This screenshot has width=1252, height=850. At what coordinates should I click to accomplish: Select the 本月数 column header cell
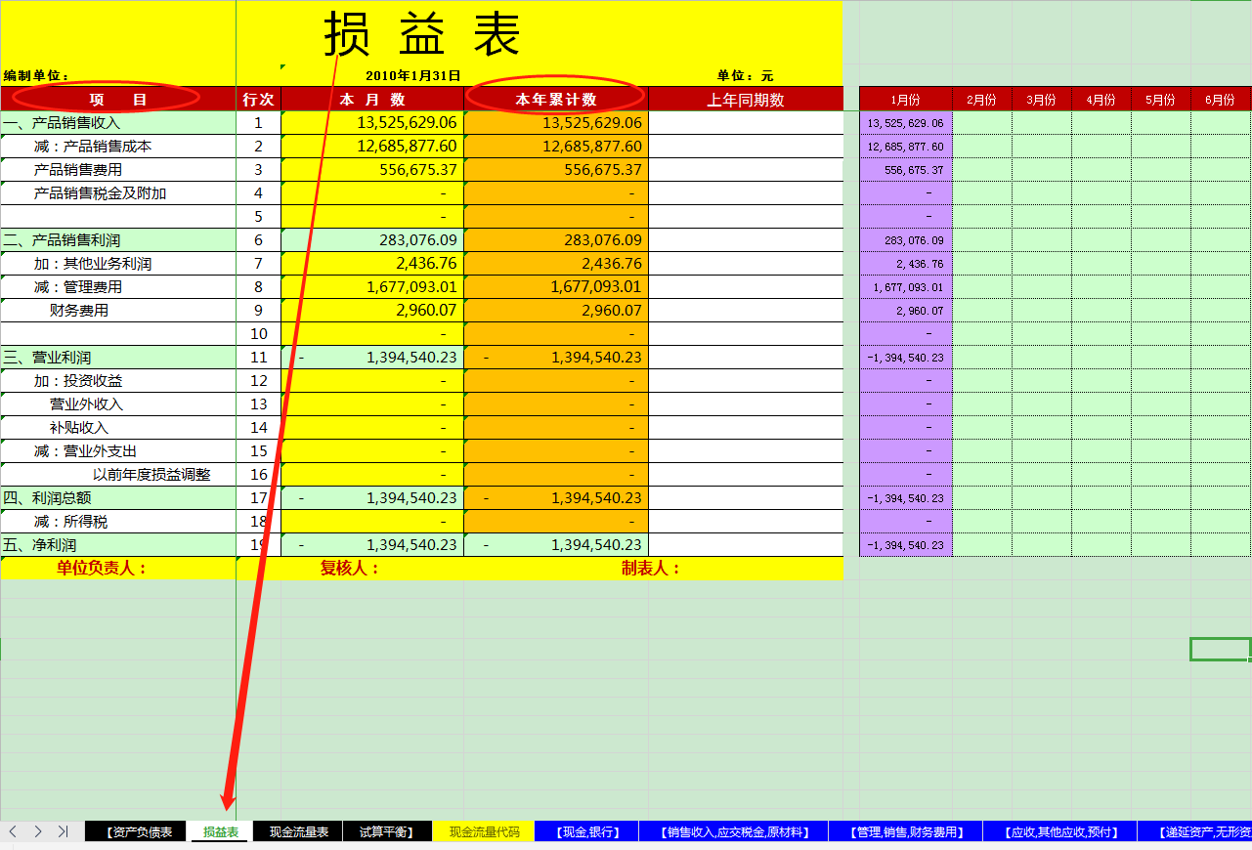[x=370, y=99]
